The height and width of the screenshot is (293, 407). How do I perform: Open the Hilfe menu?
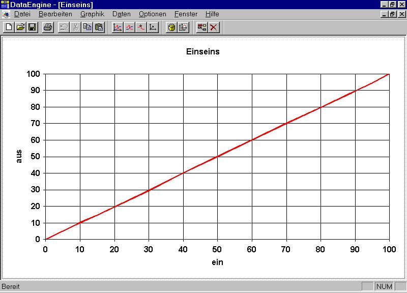click(x=212, y=14)
